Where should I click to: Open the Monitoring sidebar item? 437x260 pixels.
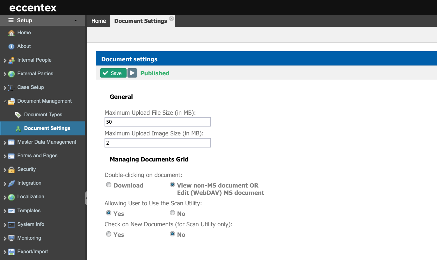click(x=29, y=238)
